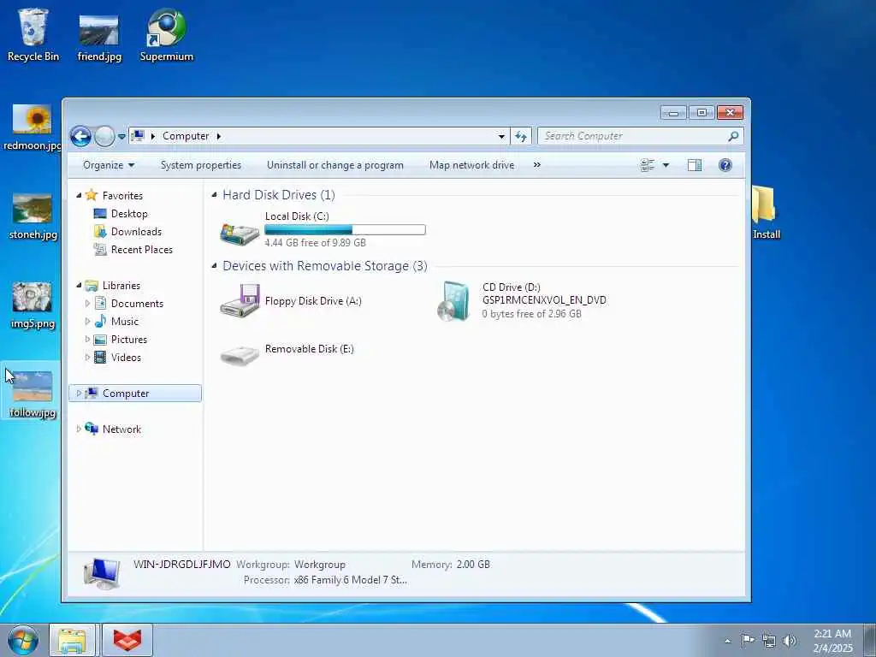Expand the Network tree node
Image resolution: width=876 pixels, height=657 pixels.
click(x=79, y=429)
